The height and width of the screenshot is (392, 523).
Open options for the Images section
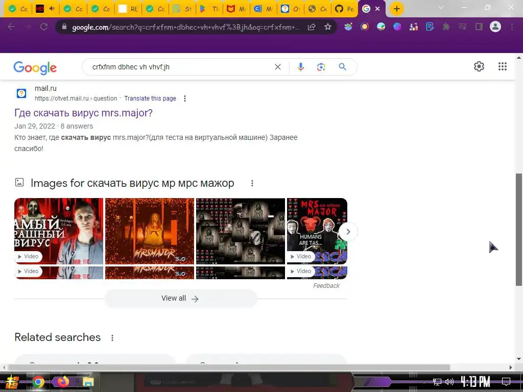[x=252, y=183]
